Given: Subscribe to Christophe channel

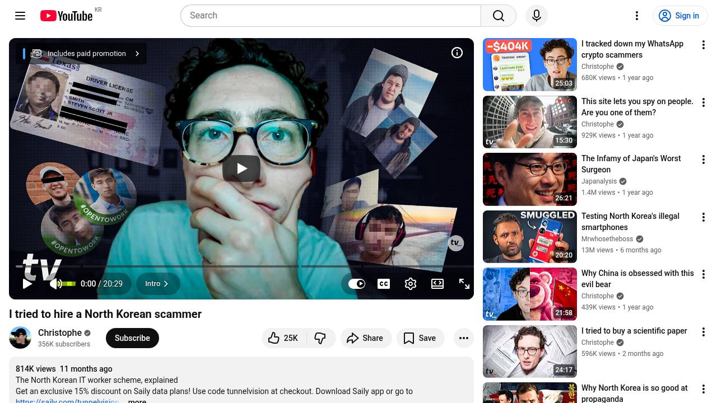Looking at the screenshot, I should point(132,338).
